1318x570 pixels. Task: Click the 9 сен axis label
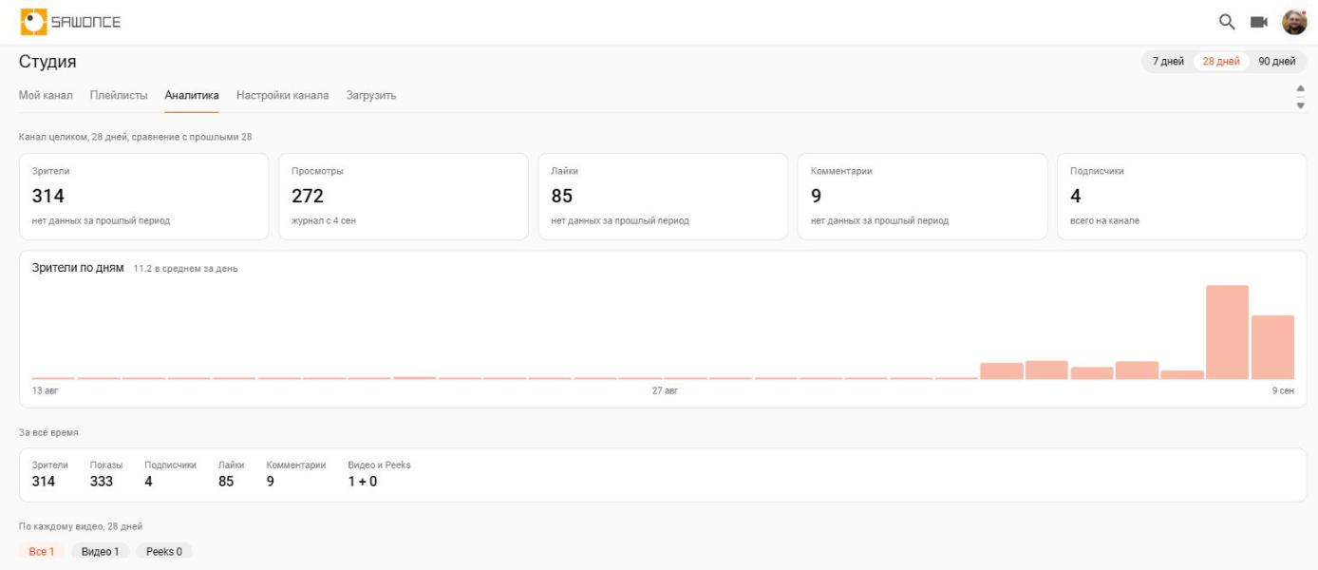coord(1283,390)
